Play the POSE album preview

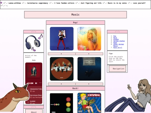[x=62, y=84]
